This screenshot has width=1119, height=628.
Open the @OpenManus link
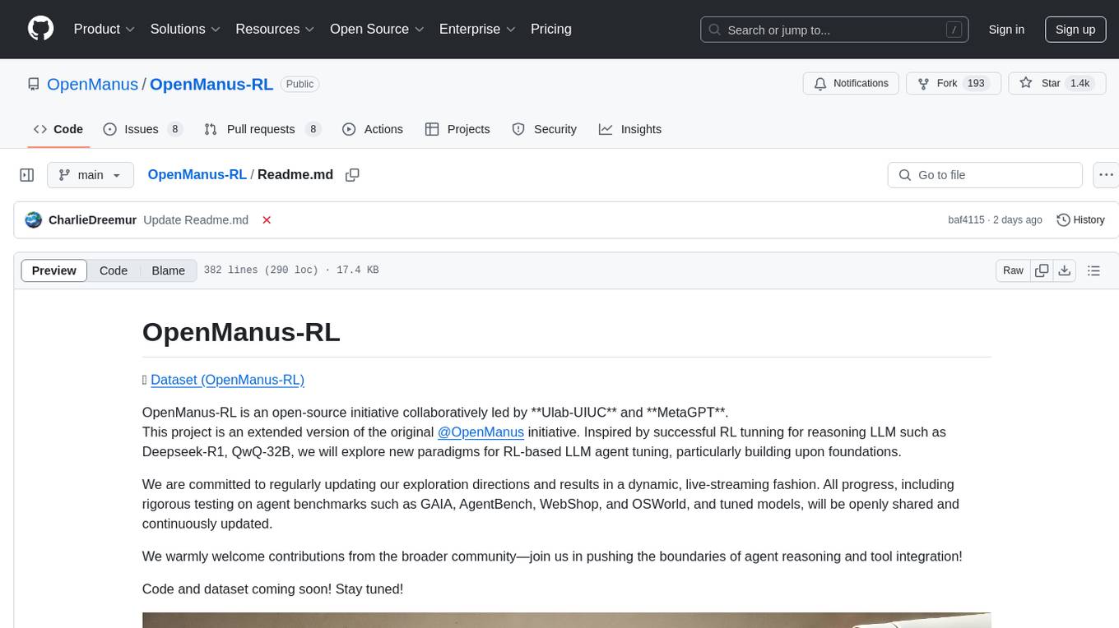[481, 432]
